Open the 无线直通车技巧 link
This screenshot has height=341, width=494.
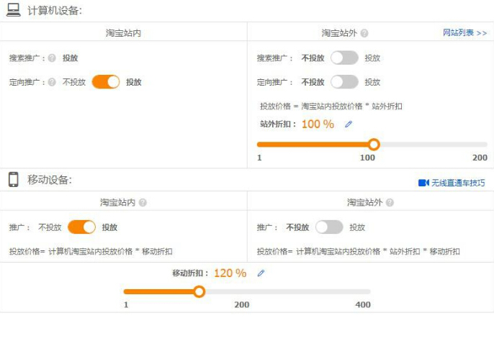click(x=453, y=183)
